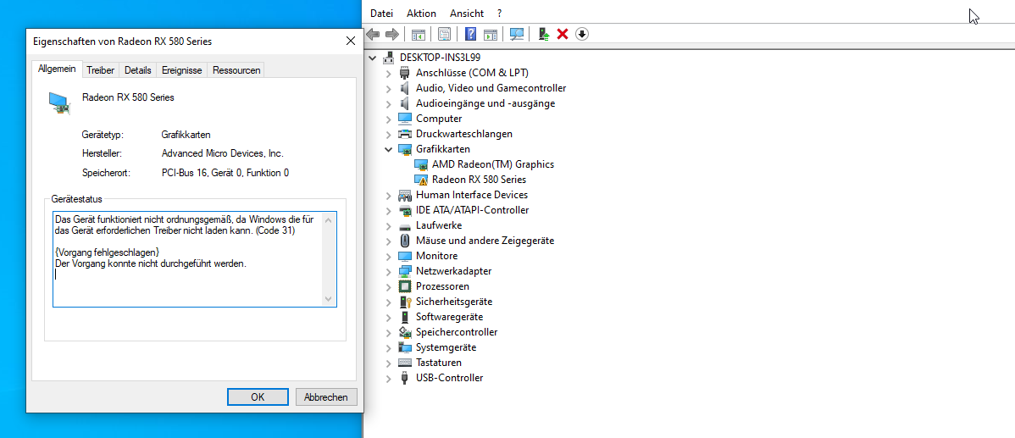This screenshot has width=1015, height=438.
Task: Collapse the DESKTOP-INS3L99 root node
Action: [x=373, y=58]
